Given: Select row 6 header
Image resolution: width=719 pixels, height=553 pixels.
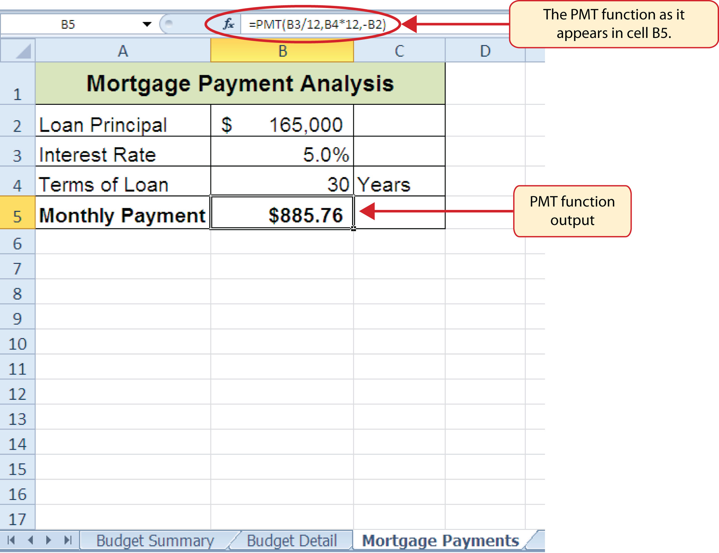Looking at the screenshot, I should pos(18,241).
